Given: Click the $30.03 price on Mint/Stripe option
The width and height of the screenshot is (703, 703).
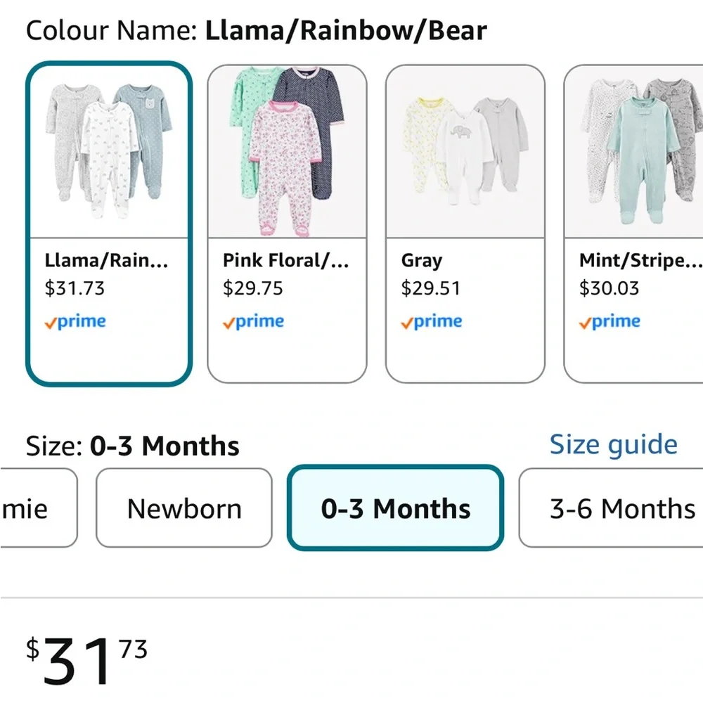Looking at the screenshot, I should click(609, 288).
